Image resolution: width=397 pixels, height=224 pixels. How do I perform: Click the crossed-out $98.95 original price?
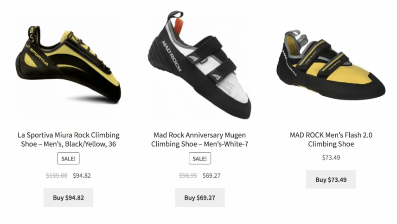click(188, 175)
